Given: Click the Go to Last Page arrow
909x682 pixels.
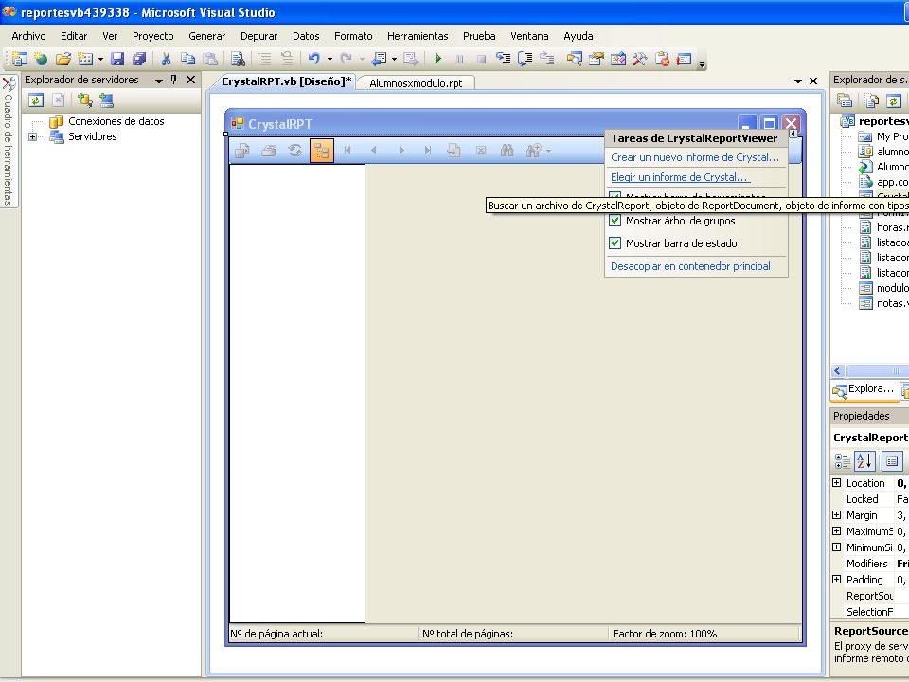Looking at the screenshot, I should point(428,151).
